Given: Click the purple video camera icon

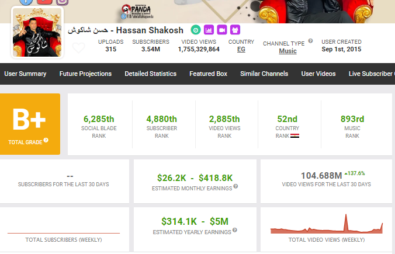Looking at the screenshot, I should point(222,30).
